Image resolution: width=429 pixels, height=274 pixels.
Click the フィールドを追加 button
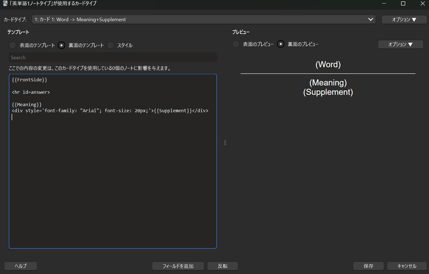[178, 266]
